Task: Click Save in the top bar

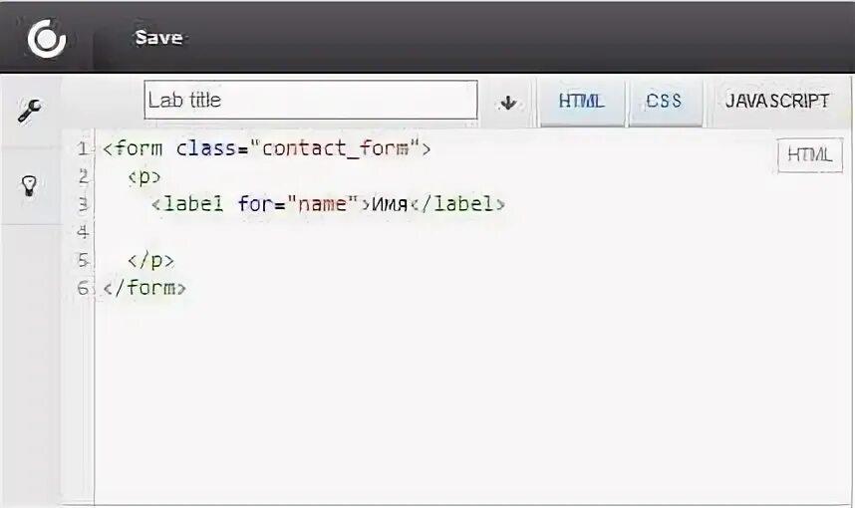Action: click(158, 37)
